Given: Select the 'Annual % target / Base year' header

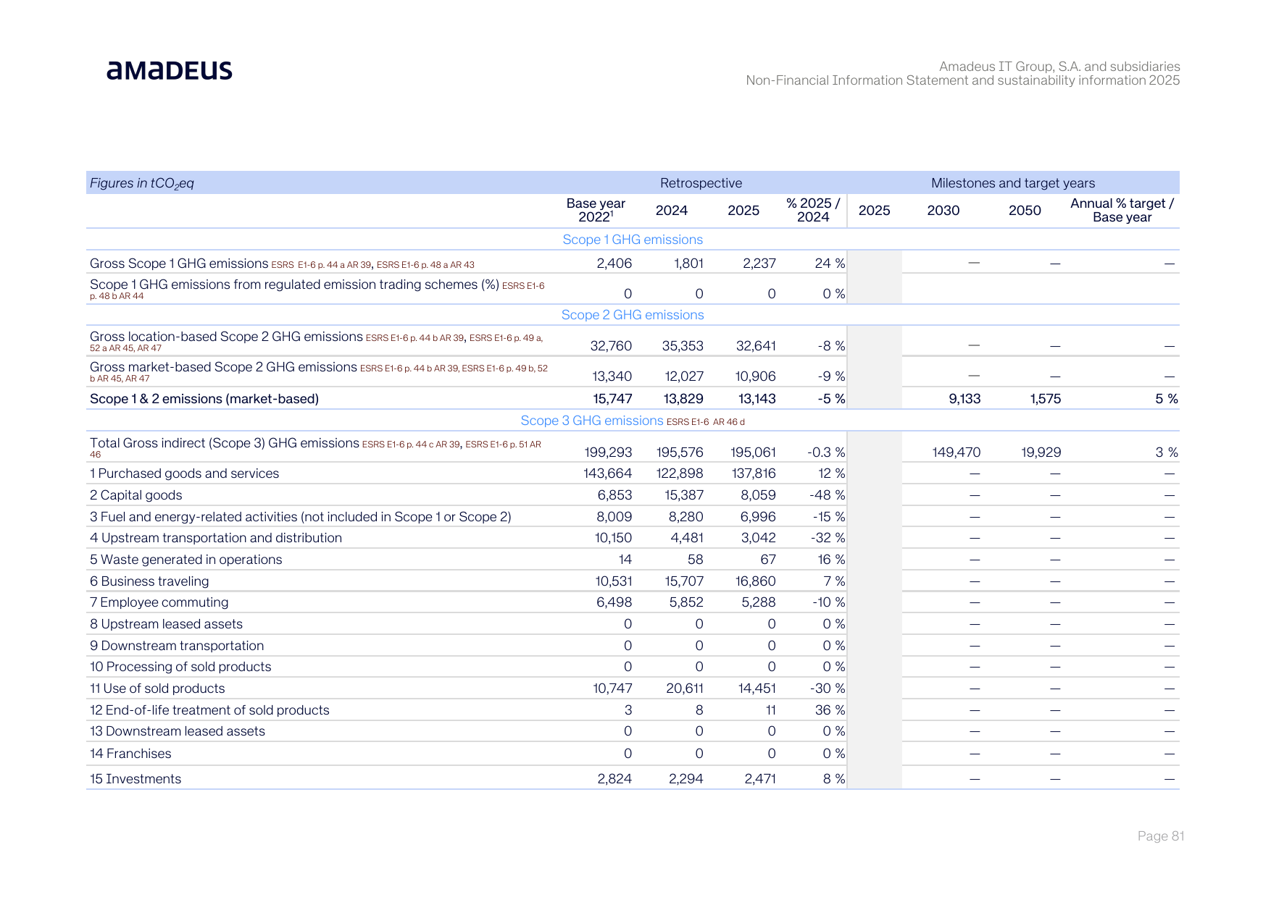Looking at the screenshot, I should [1122, 211].
